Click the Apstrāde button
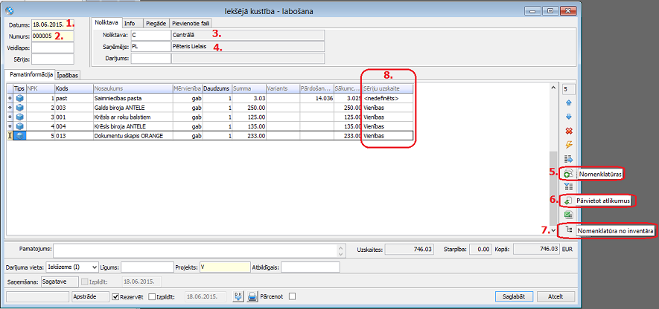Viewport: 659px width, 309px height. pyautogui.click(x=90, y=296)
